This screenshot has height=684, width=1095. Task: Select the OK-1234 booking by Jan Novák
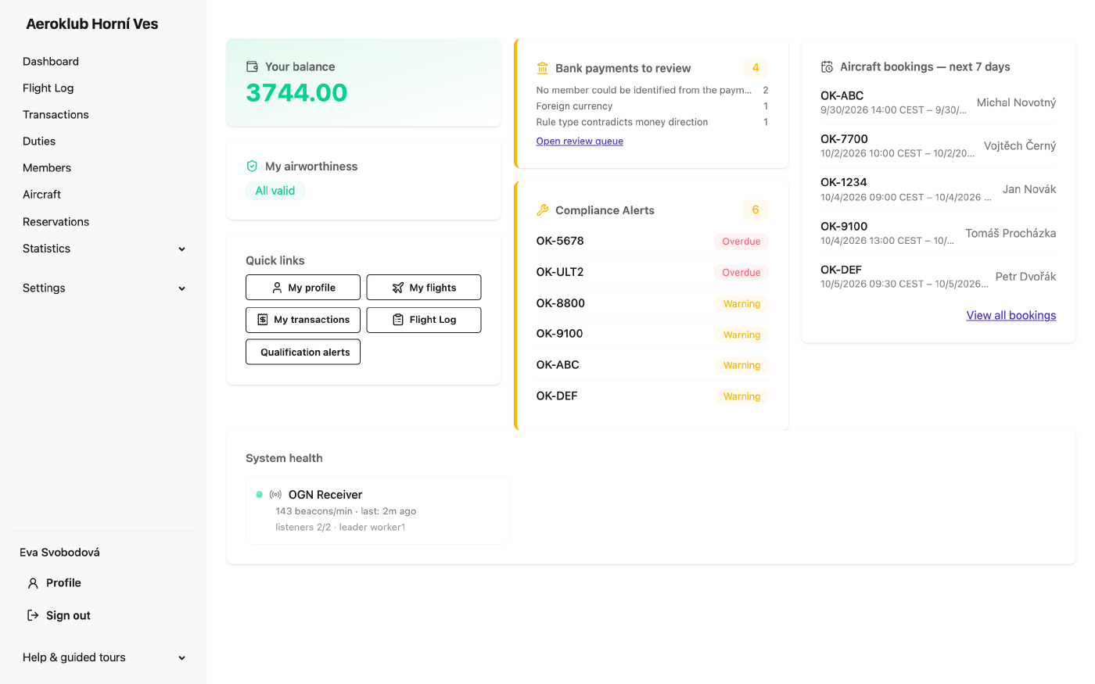click(x=938, y=189)
